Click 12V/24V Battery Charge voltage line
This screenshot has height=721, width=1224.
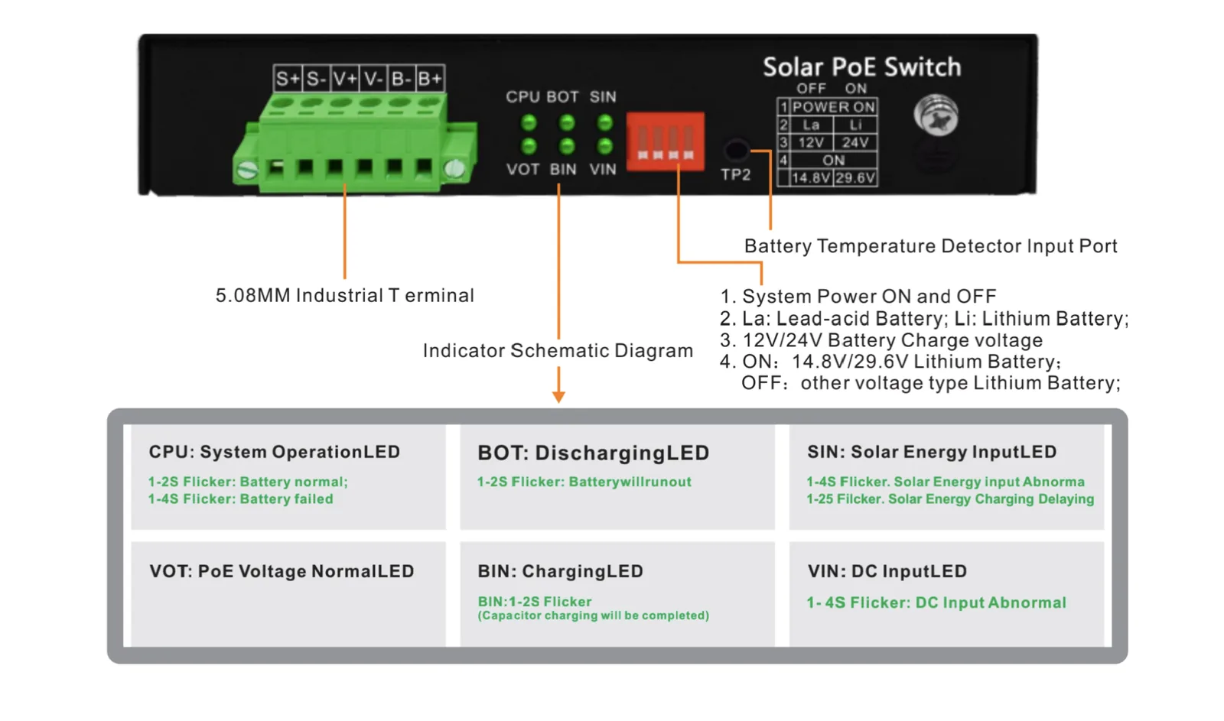[x=881, y=339]
